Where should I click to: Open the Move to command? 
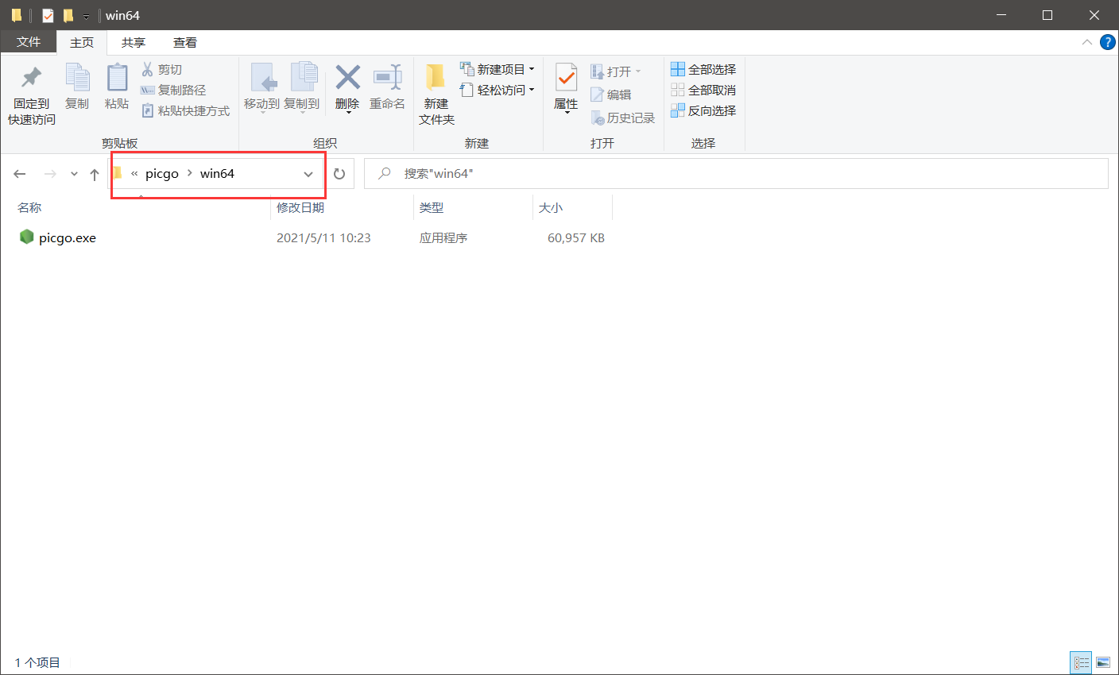(x=261, y=87)
